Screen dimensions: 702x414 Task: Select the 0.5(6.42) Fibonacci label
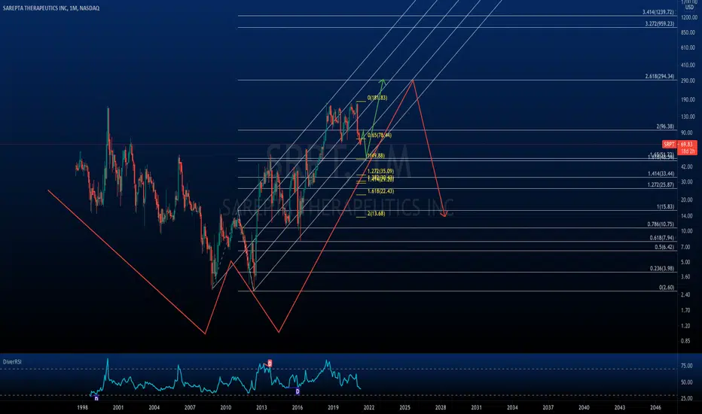pyautogui.click(x=664, y=247)
